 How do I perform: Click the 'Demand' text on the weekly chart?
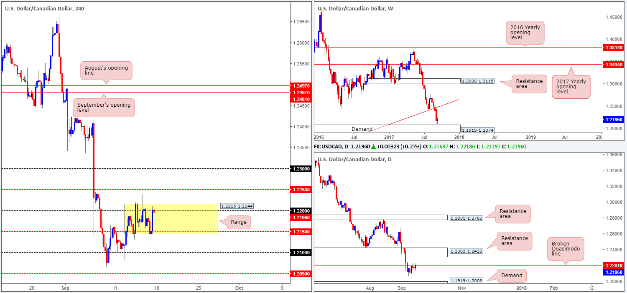362,129
